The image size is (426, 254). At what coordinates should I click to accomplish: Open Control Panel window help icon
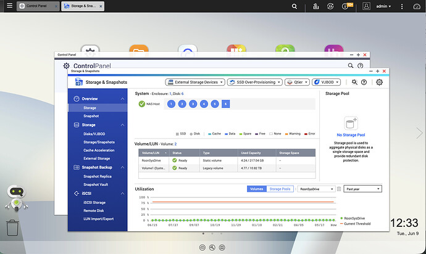[x=361, y=65]
